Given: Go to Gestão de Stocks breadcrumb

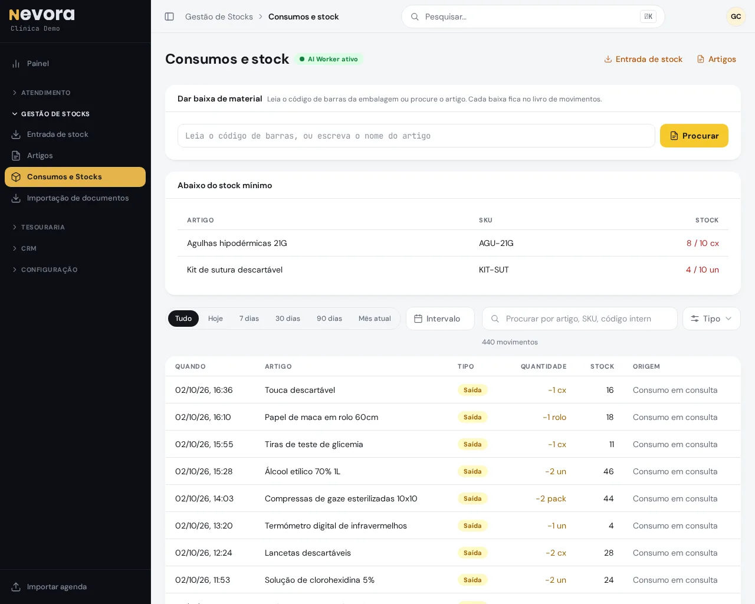Looking at the screenshot, I should pos(219,17).
